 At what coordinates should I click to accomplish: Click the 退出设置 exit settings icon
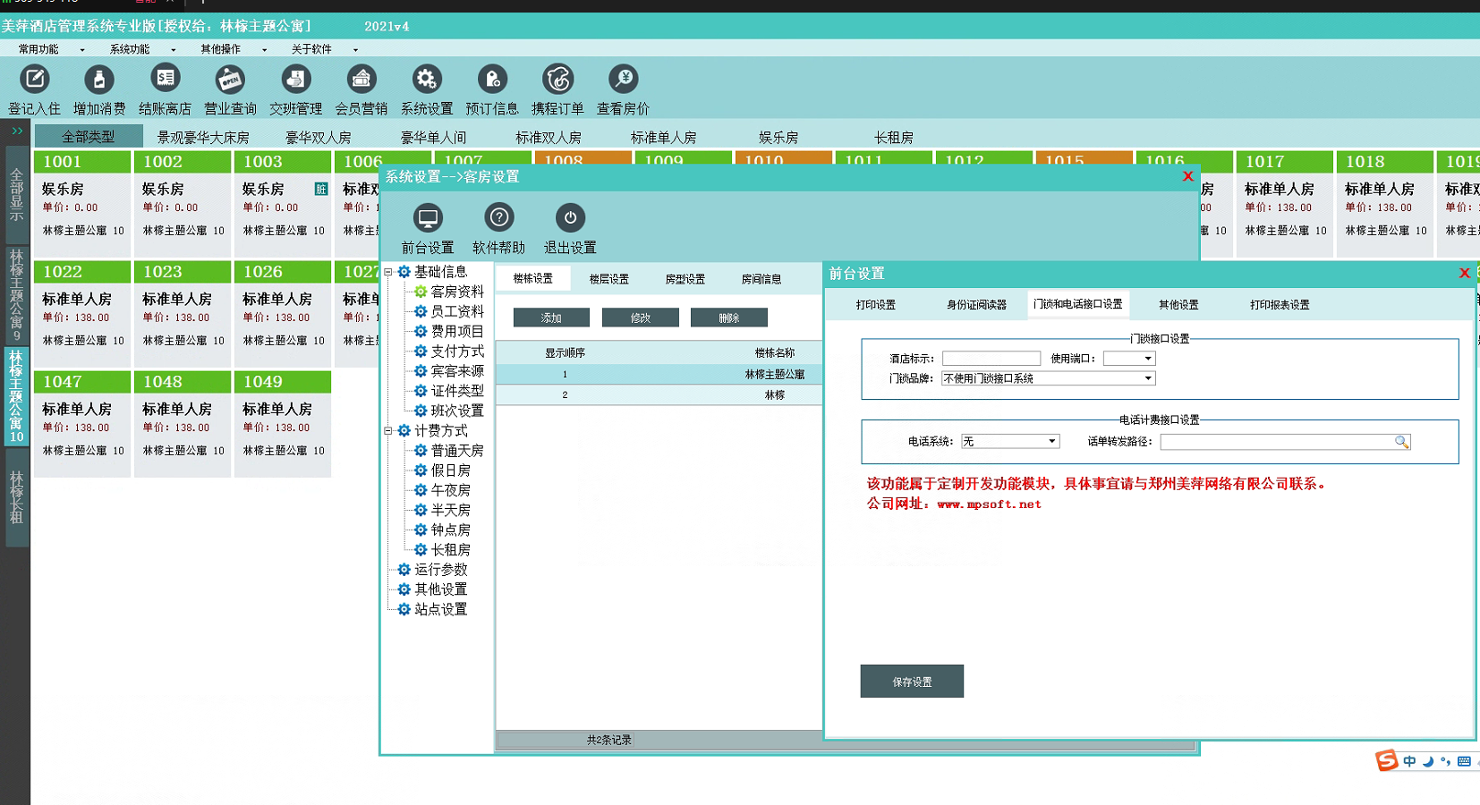point(570,218)
